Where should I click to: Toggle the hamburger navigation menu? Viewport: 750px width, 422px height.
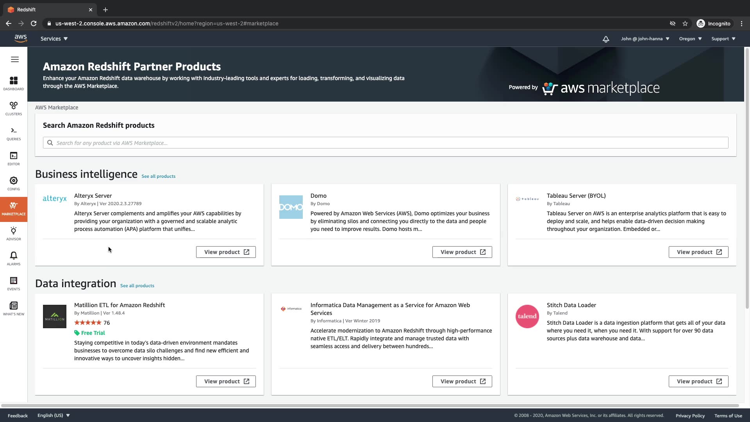click(15, 59)
